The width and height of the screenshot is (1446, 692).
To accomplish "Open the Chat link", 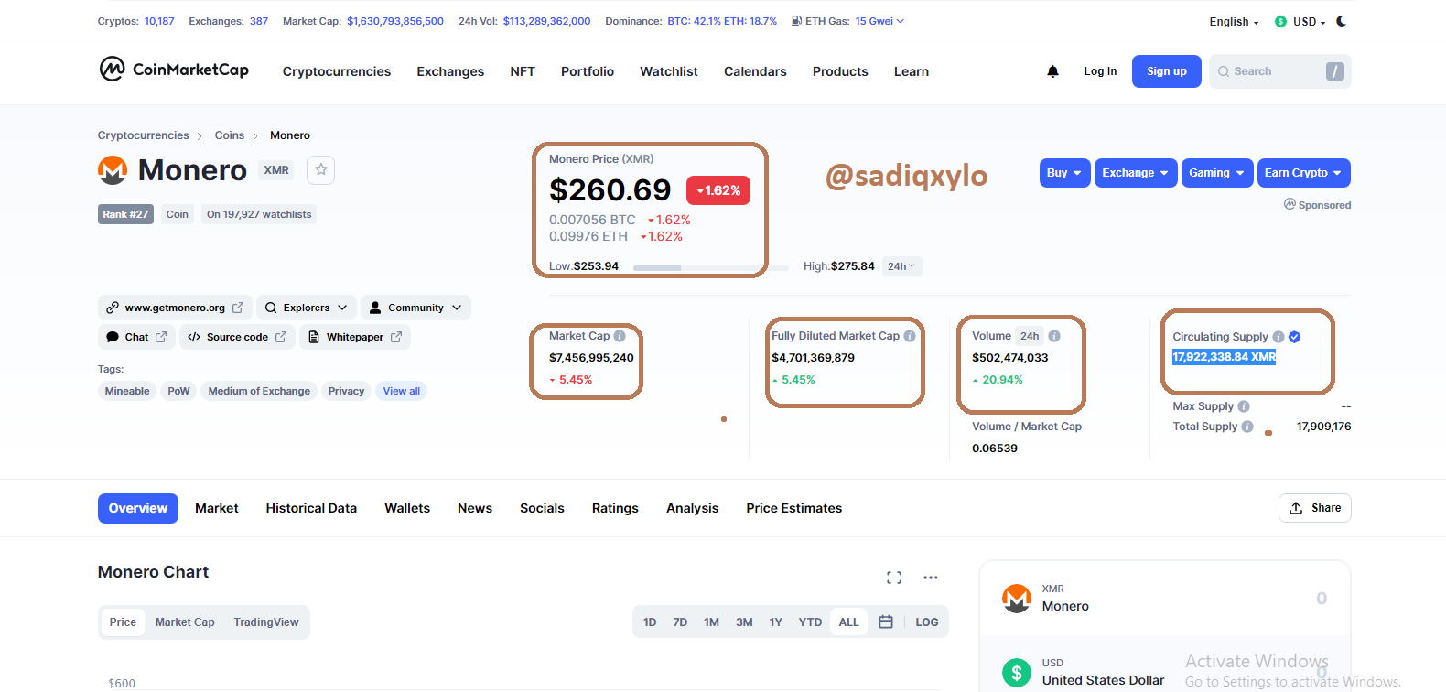I will [136, 337].
